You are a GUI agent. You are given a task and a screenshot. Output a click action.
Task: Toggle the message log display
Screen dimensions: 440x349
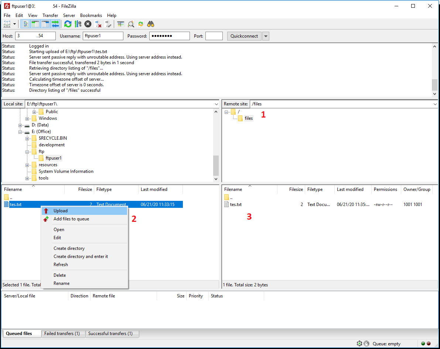point(25,24)
